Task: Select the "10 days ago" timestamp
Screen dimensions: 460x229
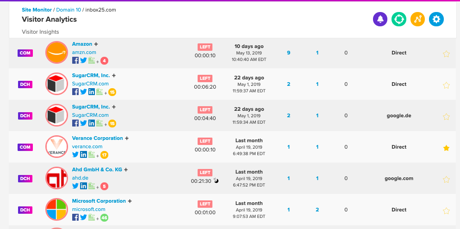Action: click(x=249, y=46)
